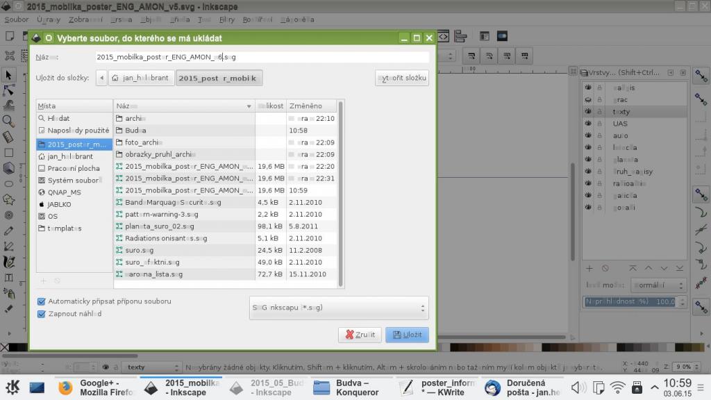The image size is (711, 400).
Task: Open the XML editor icon in top toolbar
Action: pos(443,36)
